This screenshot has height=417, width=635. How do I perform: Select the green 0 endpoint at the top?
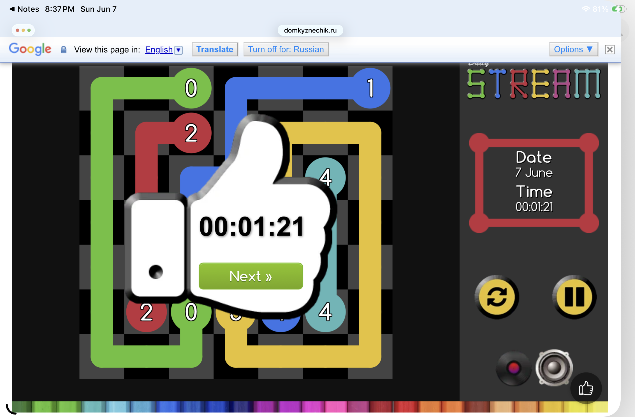(191, 88)
